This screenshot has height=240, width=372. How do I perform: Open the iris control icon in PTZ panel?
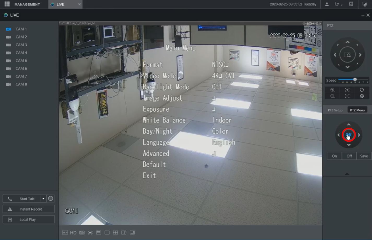[362, 90]
